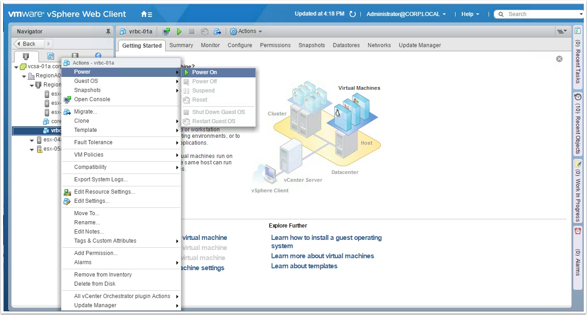Screen dimensions: 587x315
Task: Click the Migrate toolbar icon
Action: tap(217, 32)
